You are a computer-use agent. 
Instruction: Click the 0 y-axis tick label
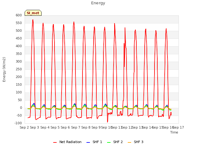click(21, 108)
